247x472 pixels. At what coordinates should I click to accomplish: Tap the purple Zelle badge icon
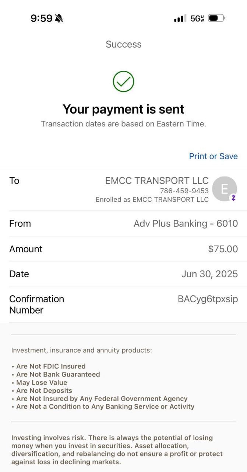pyautogui.click(x=233, y=198)
